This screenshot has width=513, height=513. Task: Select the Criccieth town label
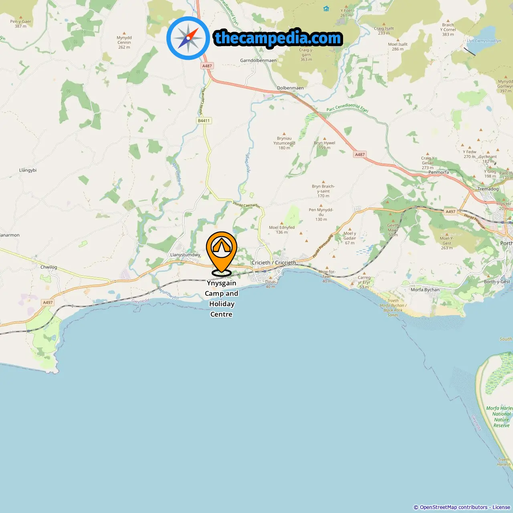click(274, 263)
